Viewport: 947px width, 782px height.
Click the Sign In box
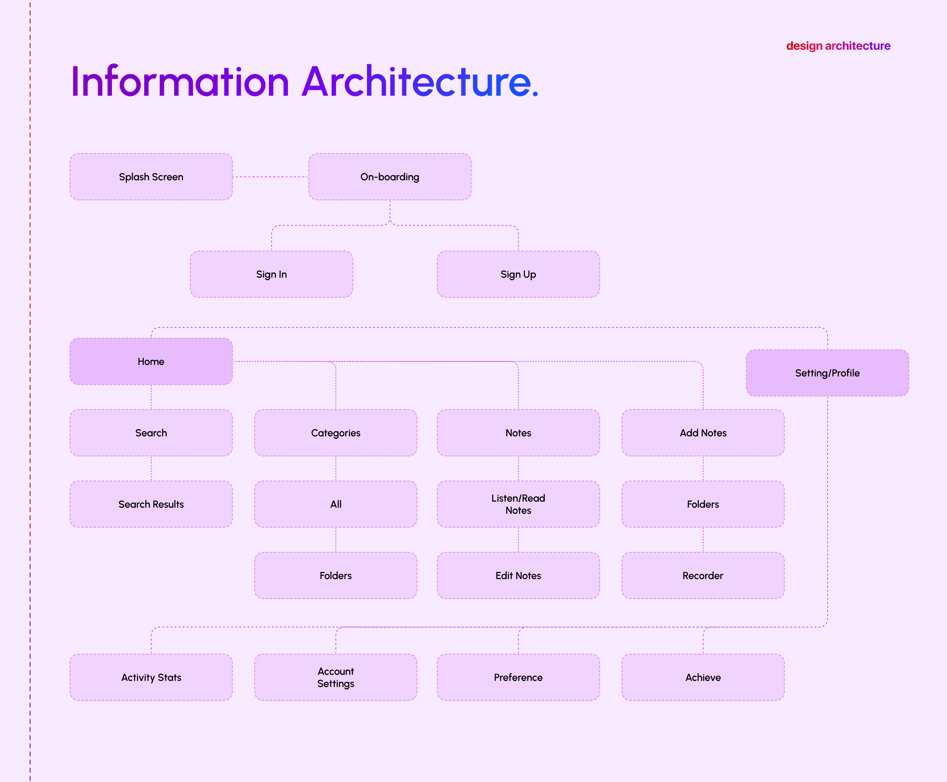tap(271, 274)
